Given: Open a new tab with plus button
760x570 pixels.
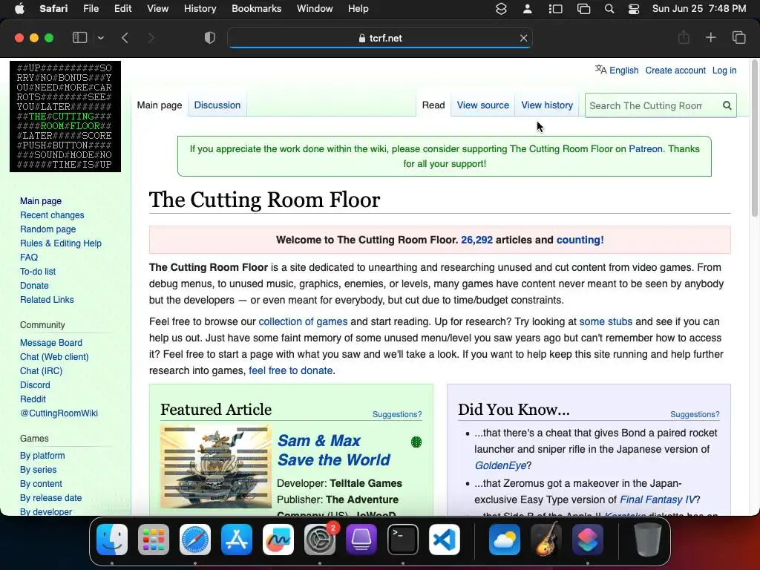Looking at the screenshot, I should pos(710,37).
